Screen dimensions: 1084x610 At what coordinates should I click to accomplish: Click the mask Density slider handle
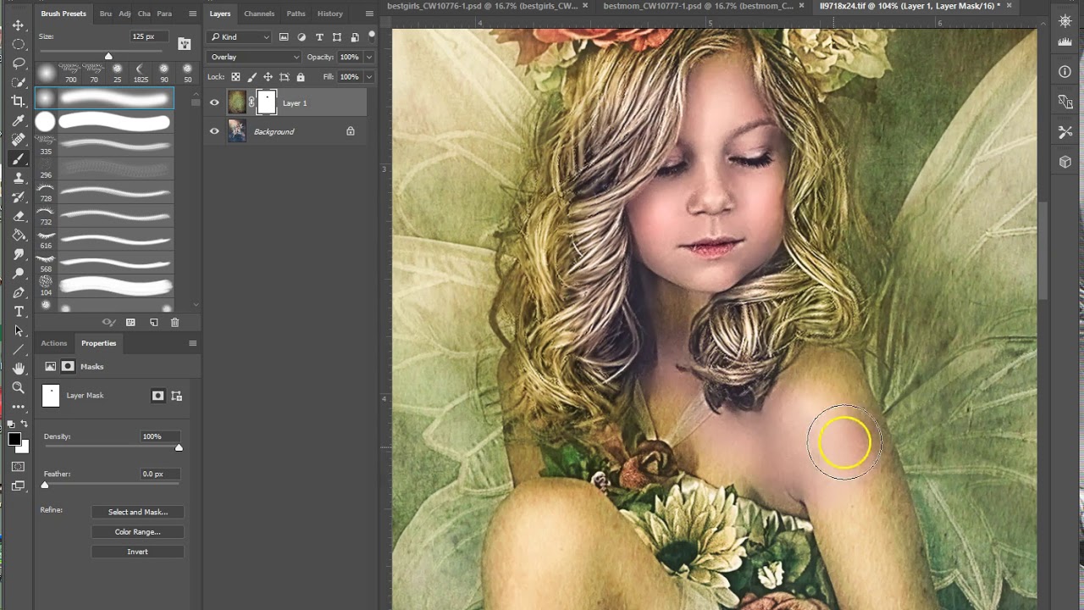(179, 447)
